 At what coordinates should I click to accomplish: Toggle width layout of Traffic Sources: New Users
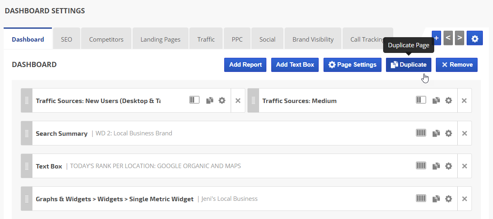(194, 100)
